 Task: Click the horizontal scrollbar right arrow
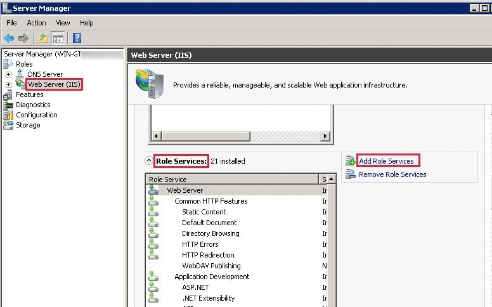[x=325, y=136]
